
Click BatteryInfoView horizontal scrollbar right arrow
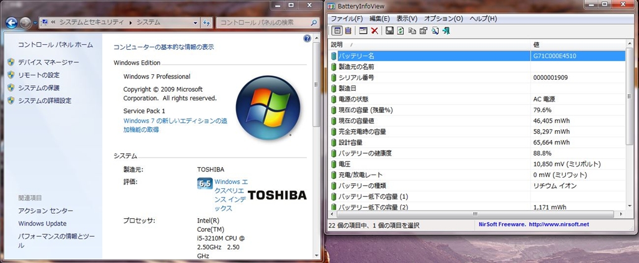coord(622,214)
